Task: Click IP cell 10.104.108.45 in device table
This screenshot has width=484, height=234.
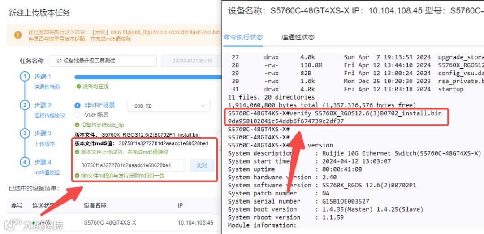Action: 195,223
